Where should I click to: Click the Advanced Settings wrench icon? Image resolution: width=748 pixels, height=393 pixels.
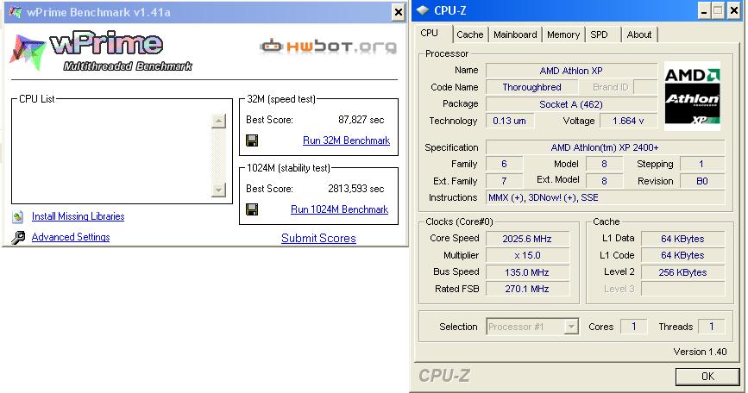click(x=18, y=237)
